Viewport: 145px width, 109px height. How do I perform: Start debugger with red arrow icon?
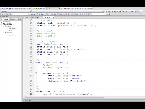pyautogui.click(x=65, y=9)
